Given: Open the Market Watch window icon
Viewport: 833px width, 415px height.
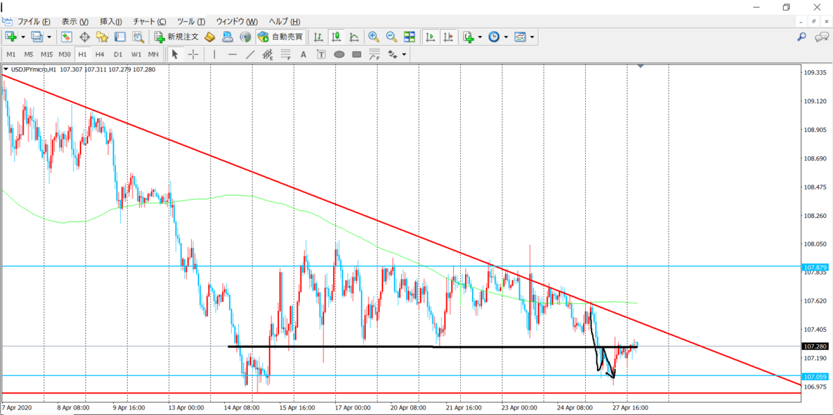Looking at the screenshot, I should 67,37.
